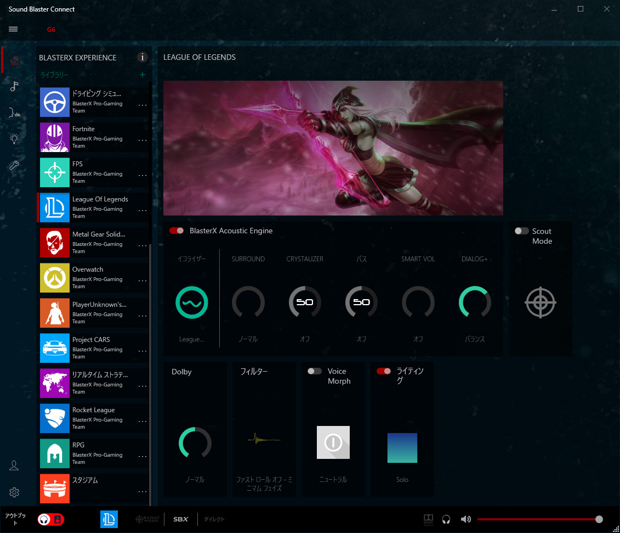Enable Direct mode in bottom bar
Screen dimensions: 620x533
(x=214, y=519)
